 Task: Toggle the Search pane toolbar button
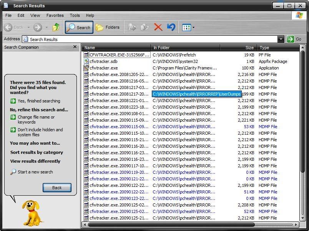click(79, 27)
